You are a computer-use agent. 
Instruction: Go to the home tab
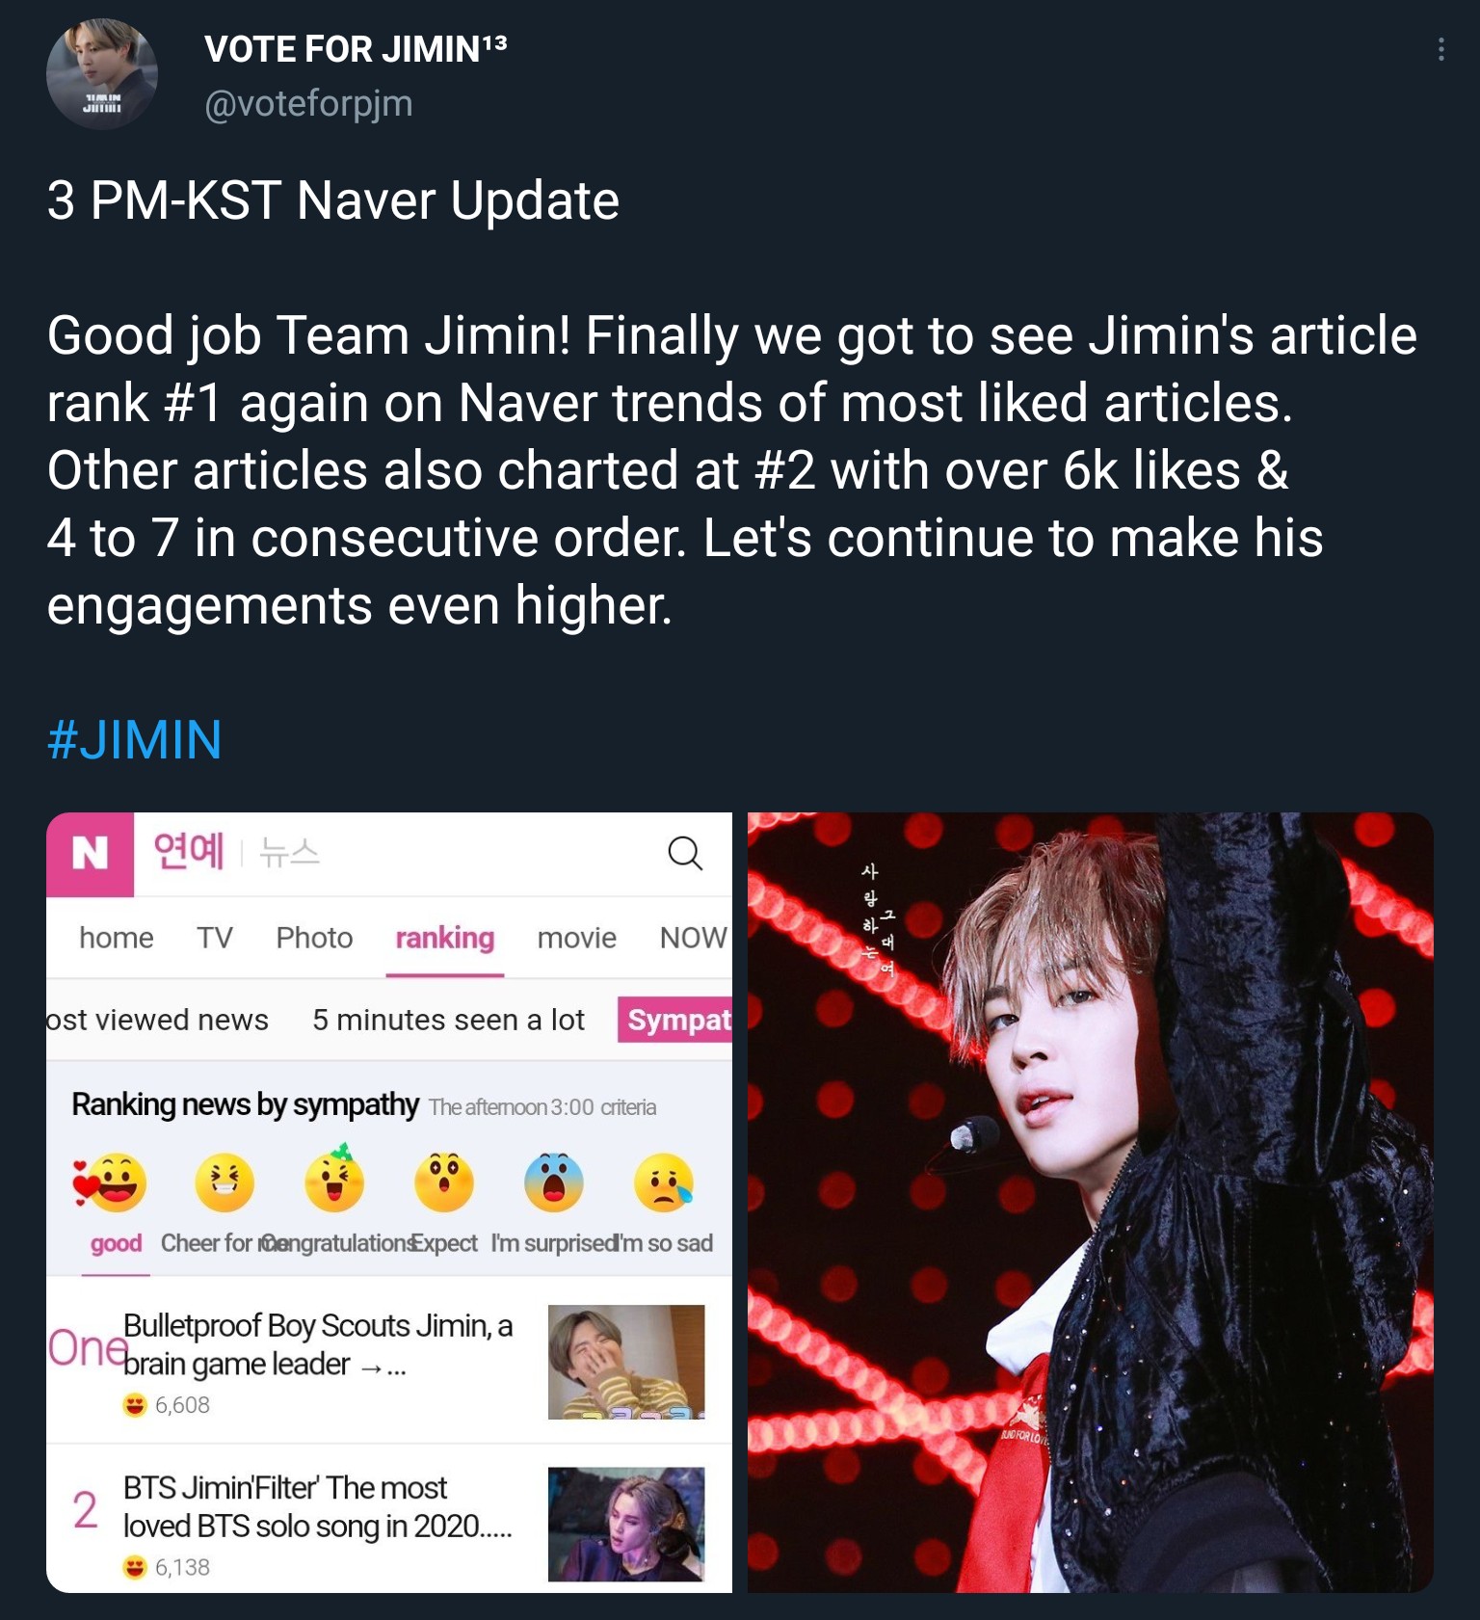tap(116, 938)
